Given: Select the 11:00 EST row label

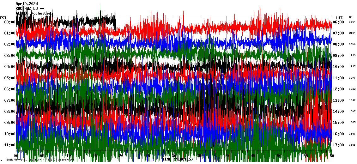Looking at the screenshot, I should 10,145.
